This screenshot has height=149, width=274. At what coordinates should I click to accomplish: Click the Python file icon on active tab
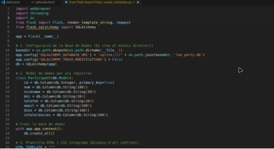[66, 2]
